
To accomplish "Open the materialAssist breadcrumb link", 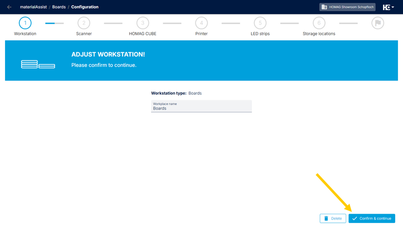I will (33, 7).
